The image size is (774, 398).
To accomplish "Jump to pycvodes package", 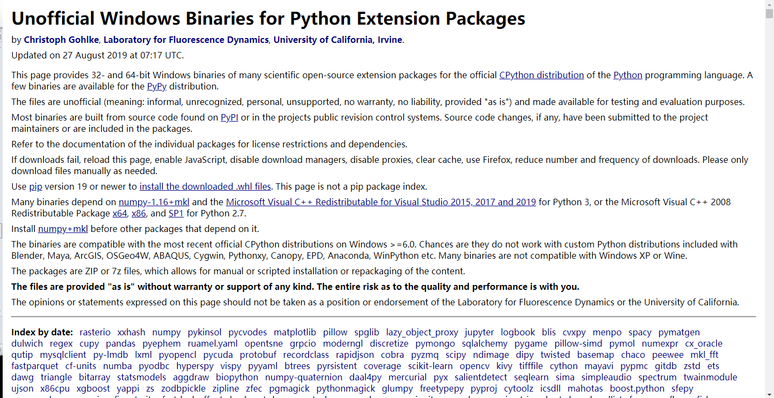I will [x=247, y=332].
